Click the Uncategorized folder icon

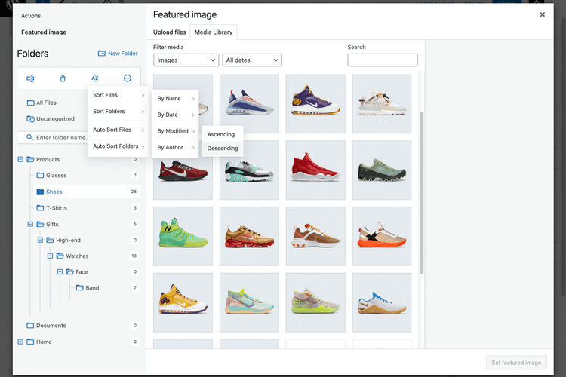[x=31, y=118]
